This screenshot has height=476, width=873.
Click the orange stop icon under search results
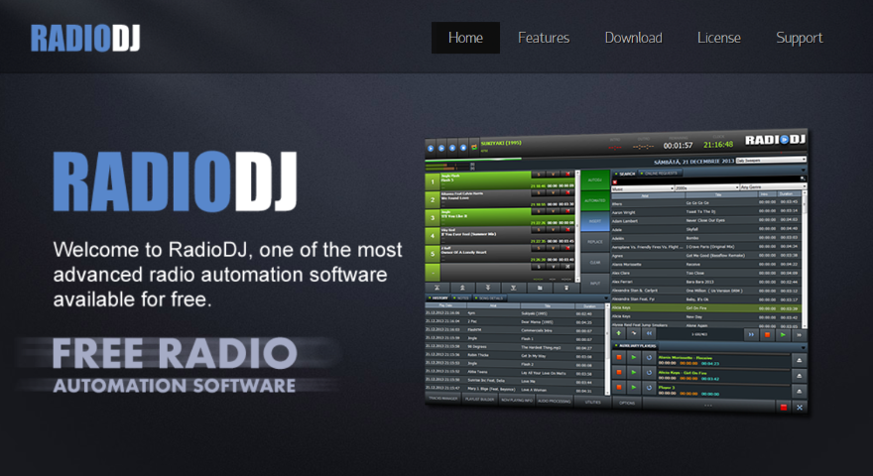click(767, 334)
